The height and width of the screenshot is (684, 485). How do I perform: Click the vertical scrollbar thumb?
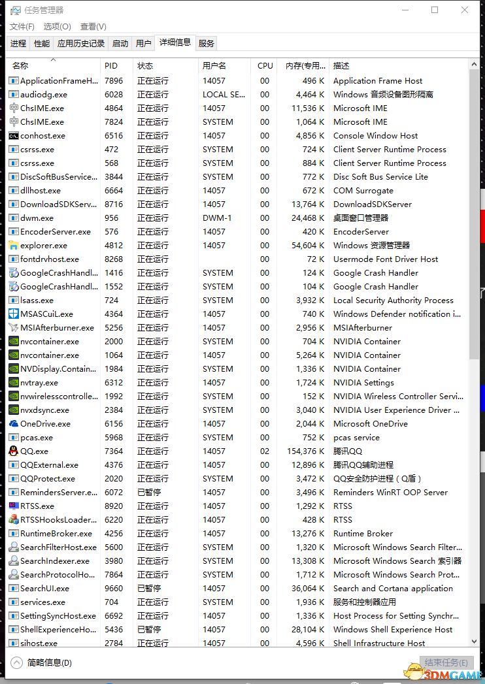pyautogui.click(x=474, y=214)
